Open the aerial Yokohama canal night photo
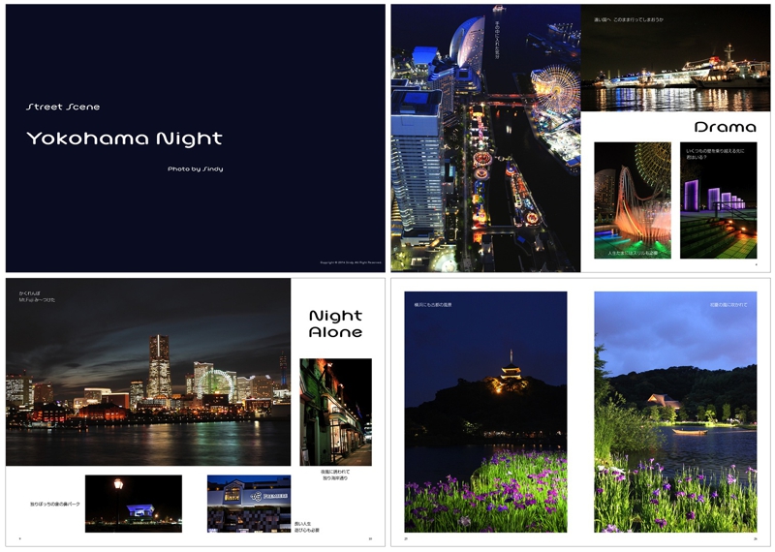775x552 pixels. coord(486,138)
